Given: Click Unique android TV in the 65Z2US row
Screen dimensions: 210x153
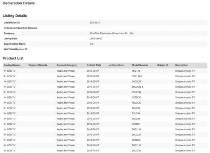Looking at the screenshot, I should 185,140.
